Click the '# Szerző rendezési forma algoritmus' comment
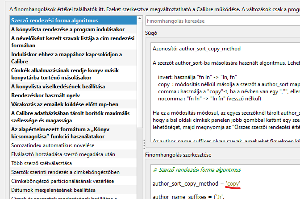 pyautogui.click(x=197, y=170)
